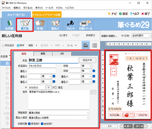Screen dimensions: 152x129
Task: Click previous search result arrow
Action: (x=52, y=45)
